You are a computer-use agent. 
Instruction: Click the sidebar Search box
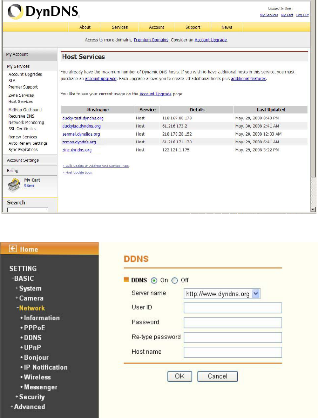pos(27,210)
